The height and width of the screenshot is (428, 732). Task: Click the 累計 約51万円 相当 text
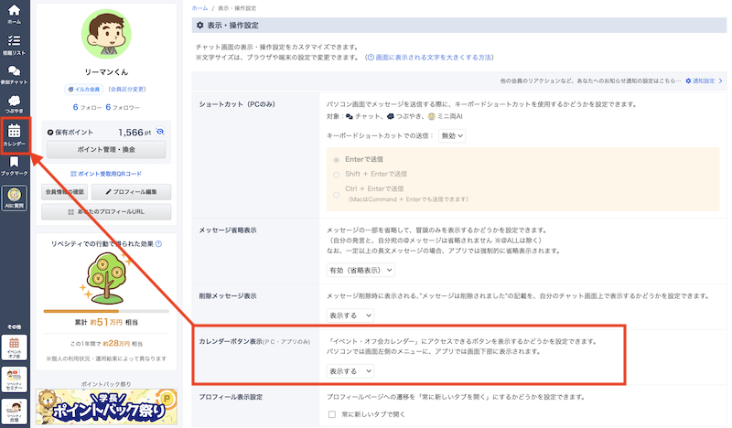click(106, 322)
